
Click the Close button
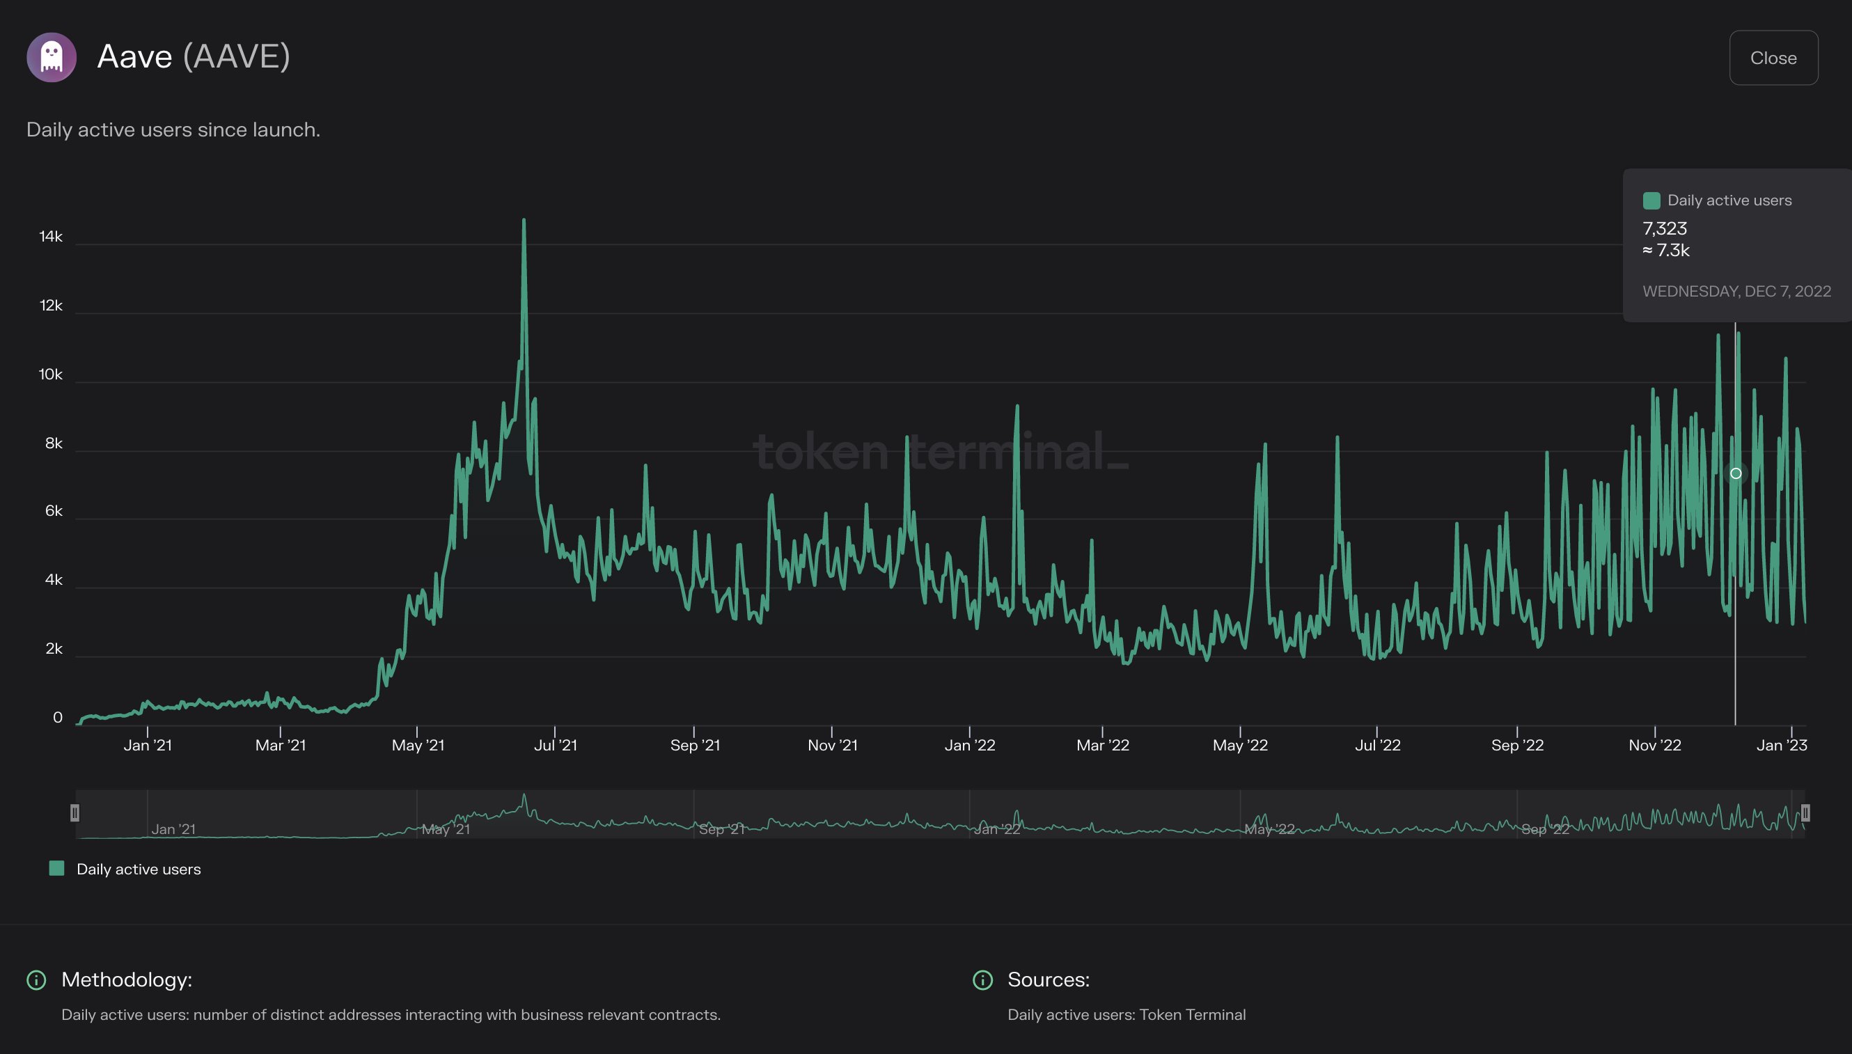click(x=1774, y=58)
